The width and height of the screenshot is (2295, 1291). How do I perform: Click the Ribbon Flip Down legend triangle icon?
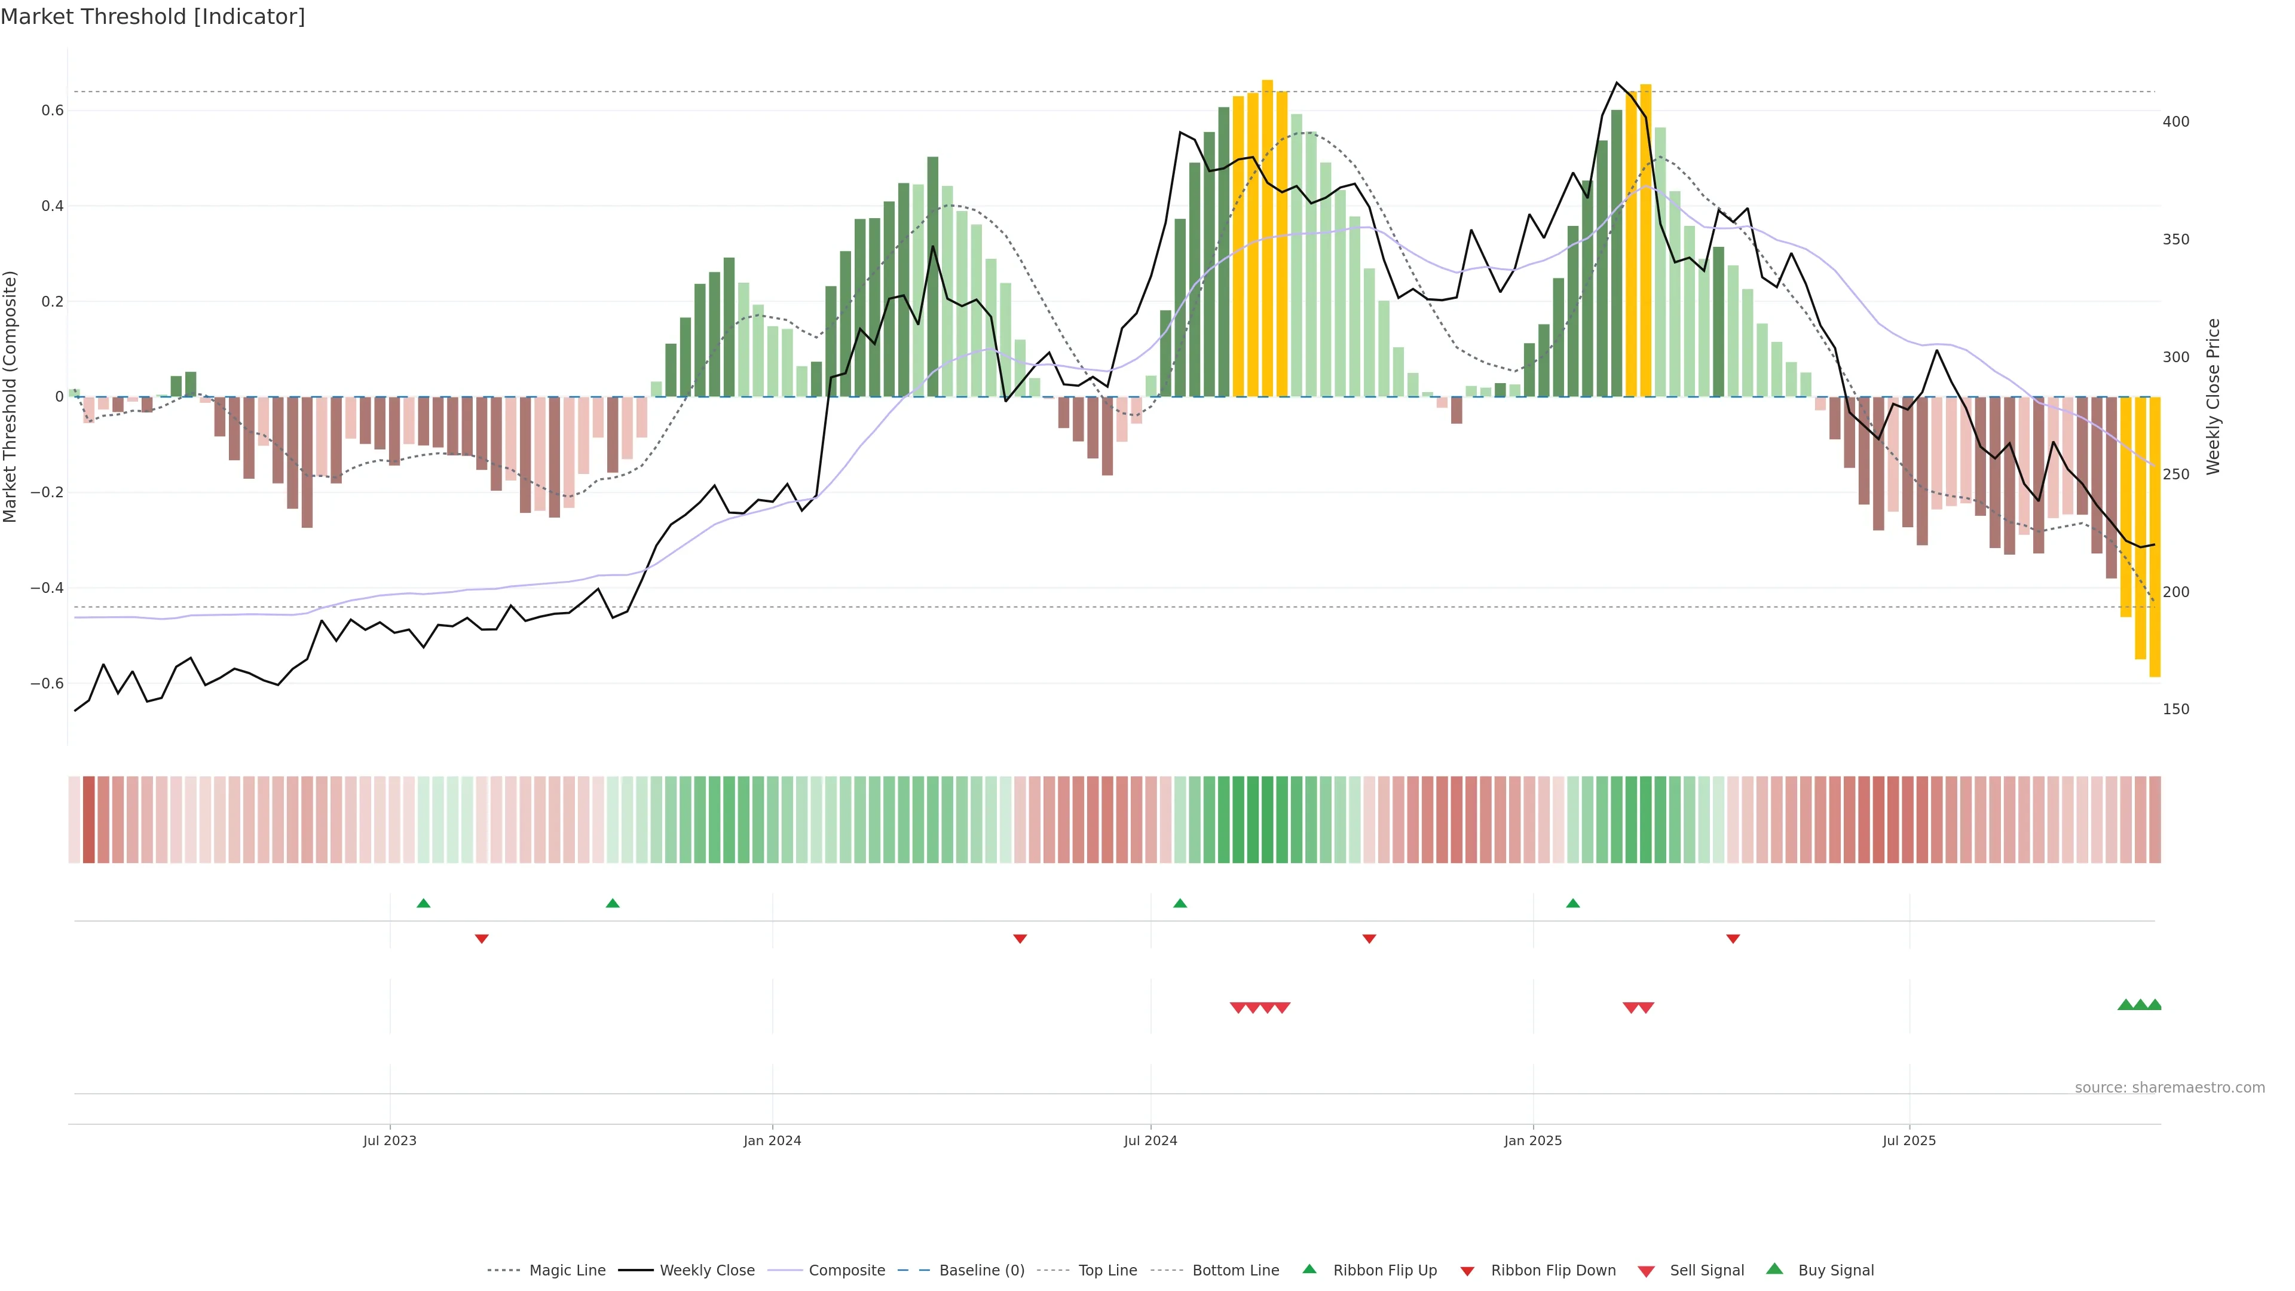1467,1271
